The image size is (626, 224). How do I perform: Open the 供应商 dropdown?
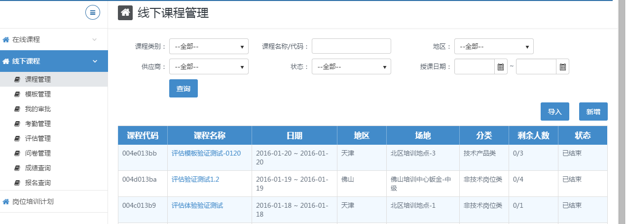[x=209, y=66]
